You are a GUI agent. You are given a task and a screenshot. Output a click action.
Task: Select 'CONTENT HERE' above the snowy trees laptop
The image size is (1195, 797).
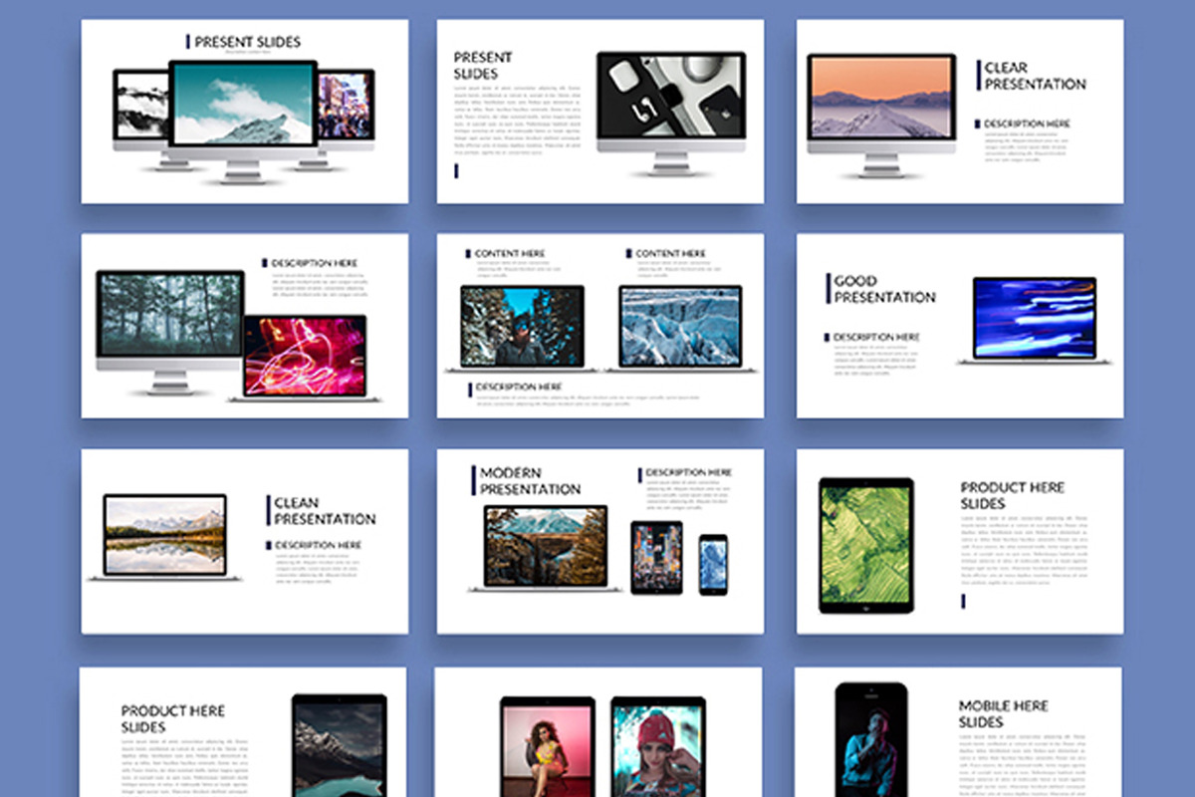pos(510,254)
